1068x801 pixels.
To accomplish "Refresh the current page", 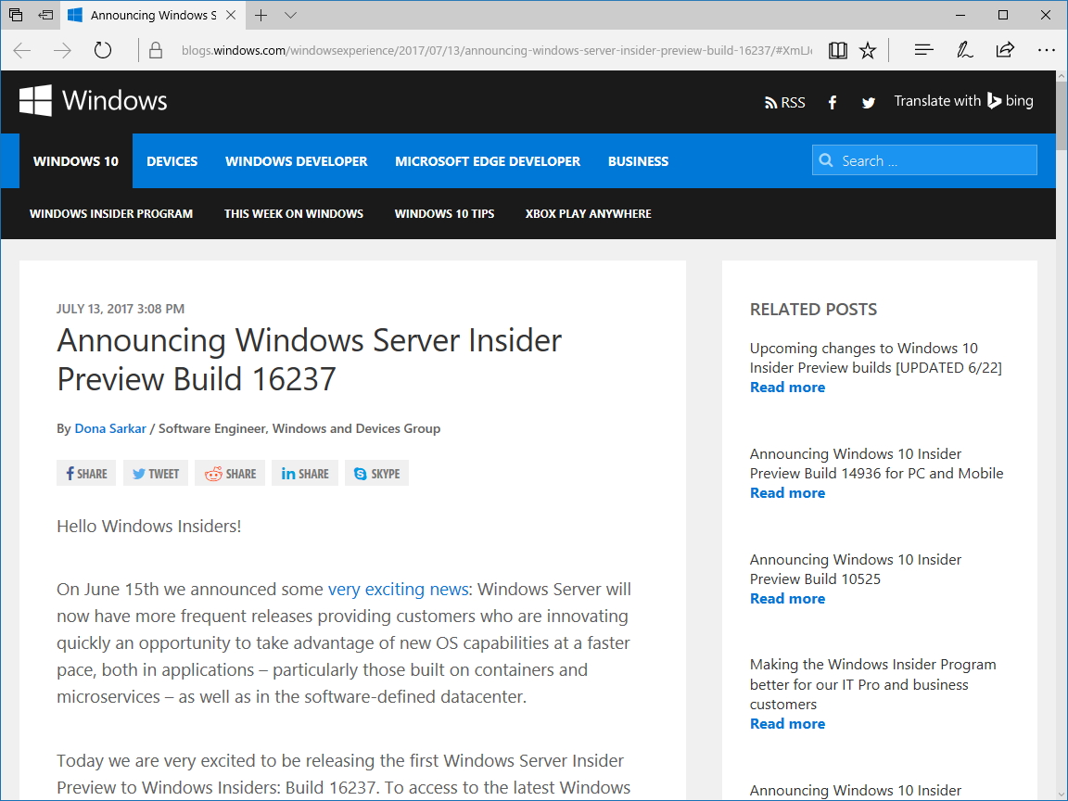I will [x=102, y=50].
